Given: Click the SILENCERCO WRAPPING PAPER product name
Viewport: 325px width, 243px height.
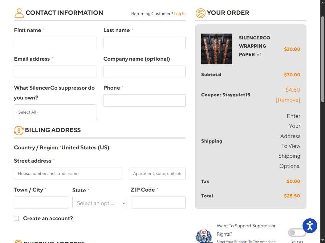Looking at the screenshot, I should pos(254,46).
